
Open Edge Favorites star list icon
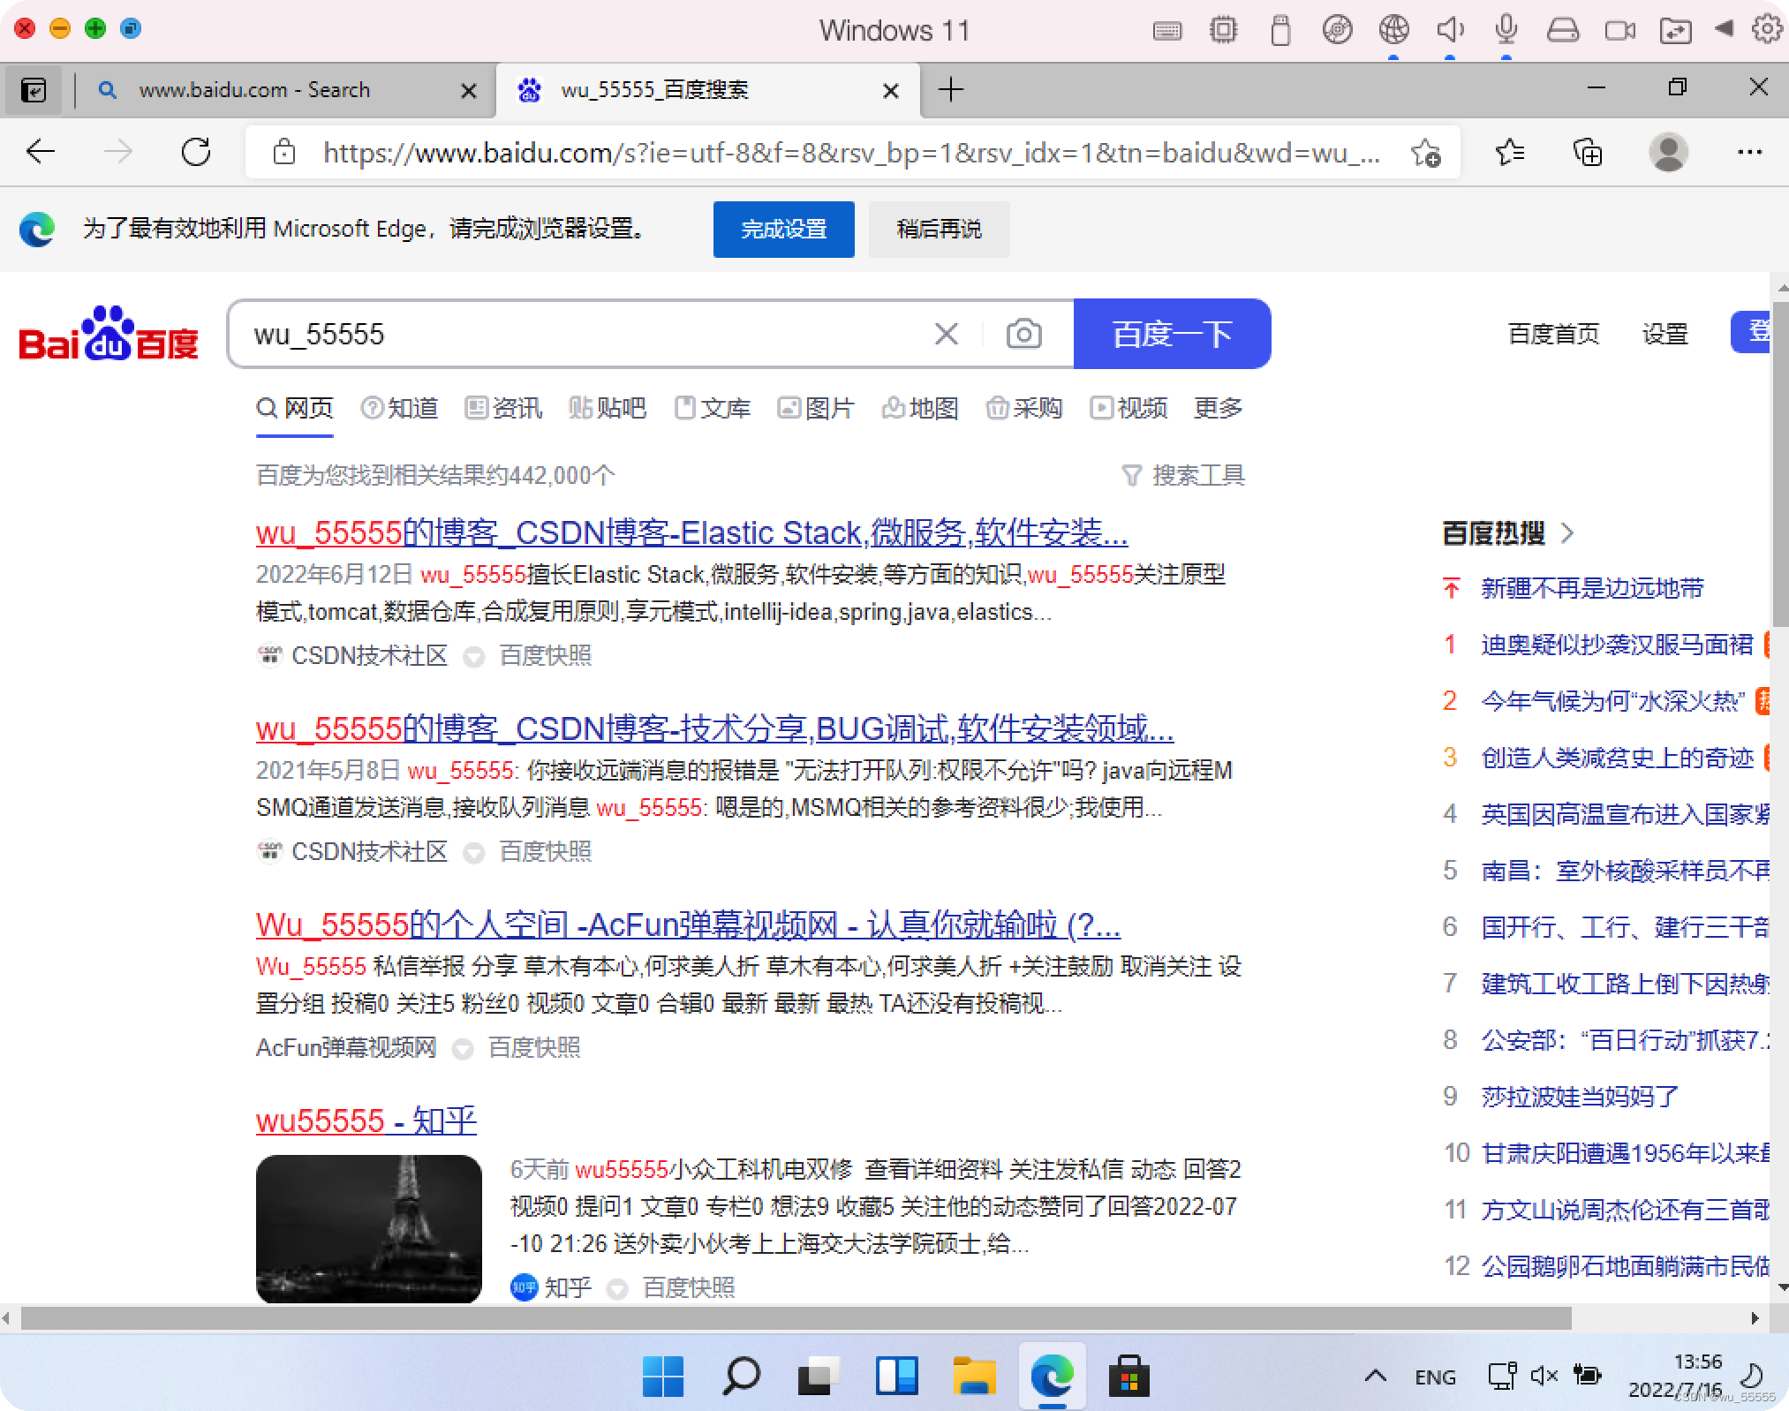click(1509, 152)
